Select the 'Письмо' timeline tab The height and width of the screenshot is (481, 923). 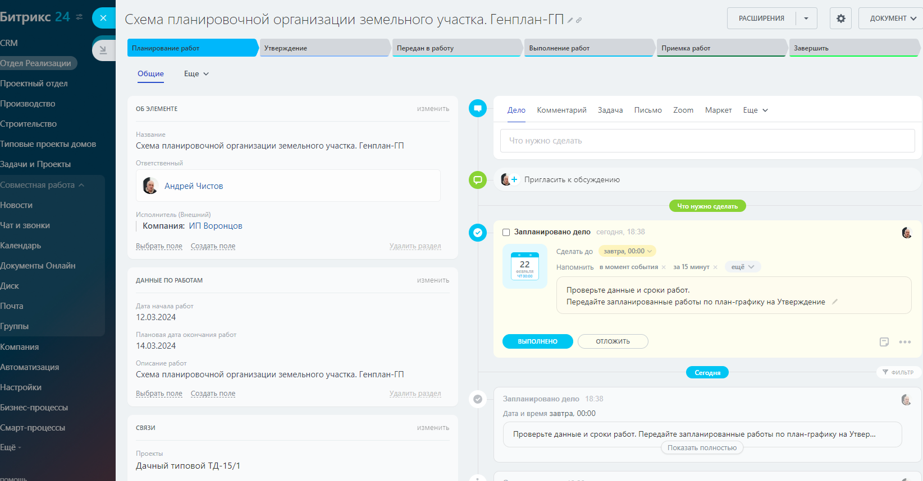click(x=648, y=110)
